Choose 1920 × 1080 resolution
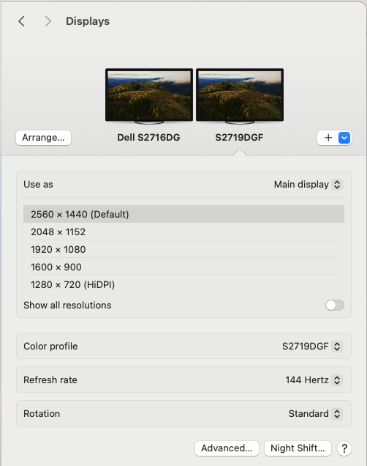Viewport: 367px width, 466px height. (183, 249)
